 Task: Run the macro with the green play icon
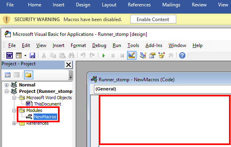(104, 55)
